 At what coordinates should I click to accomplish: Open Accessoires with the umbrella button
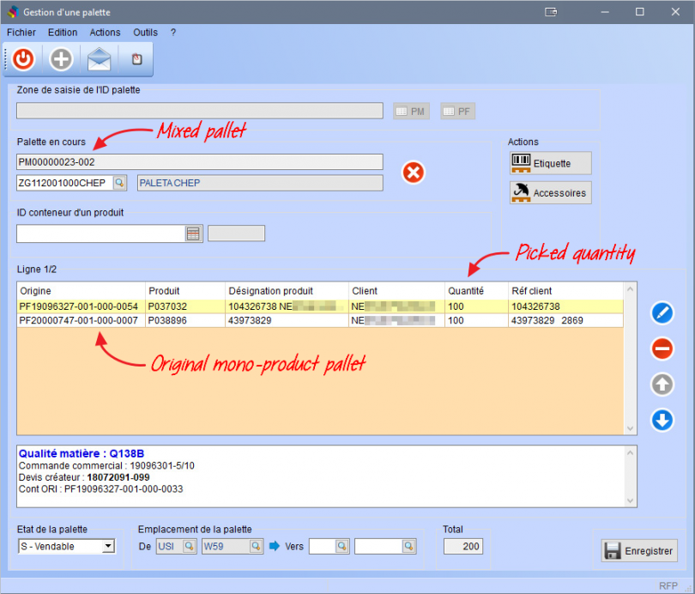click(x=550, y=192)
